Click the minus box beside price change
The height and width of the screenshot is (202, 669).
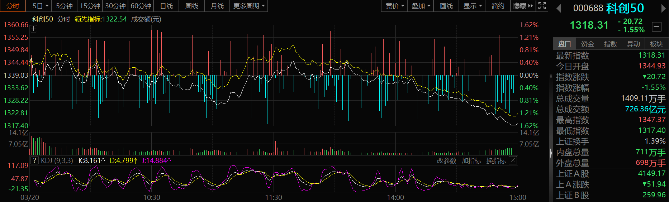click(656, 26)
